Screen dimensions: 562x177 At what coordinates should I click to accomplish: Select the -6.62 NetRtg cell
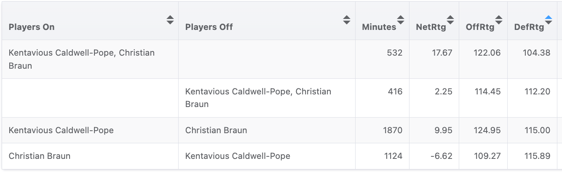(x=434, y=156)
